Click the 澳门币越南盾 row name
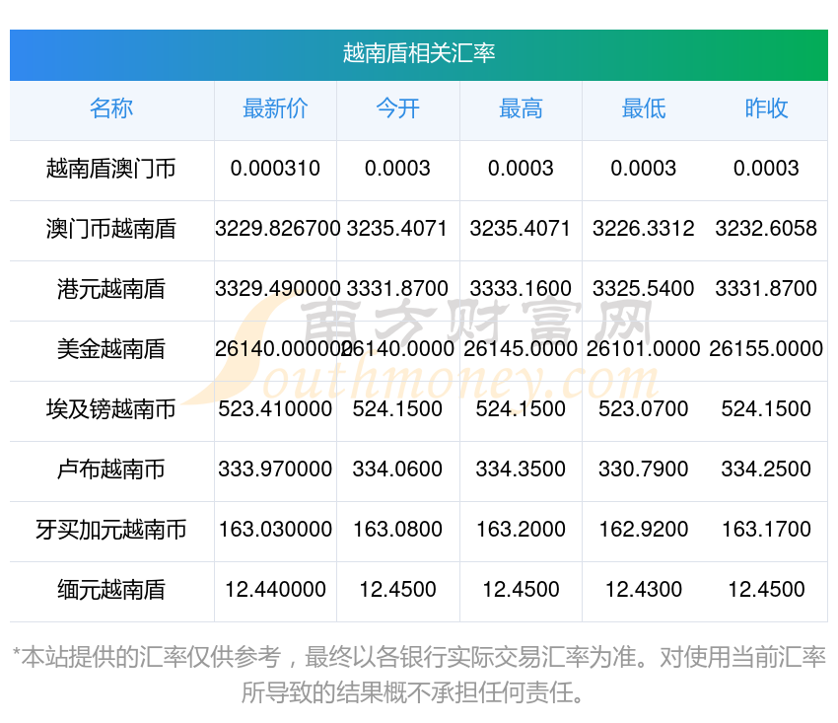 111,229
